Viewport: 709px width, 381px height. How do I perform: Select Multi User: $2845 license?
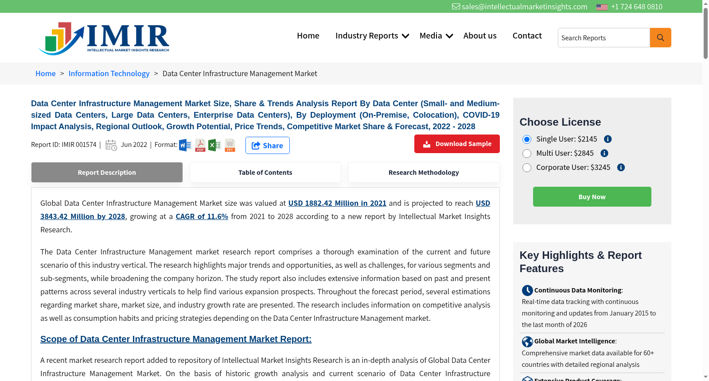click(x=527, y=154)
